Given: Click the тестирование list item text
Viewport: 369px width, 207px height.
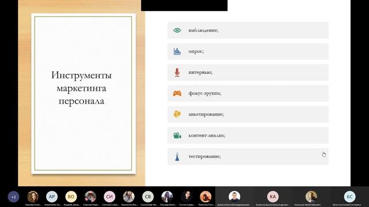Looking at the screenshot, I should coord(205,156).
